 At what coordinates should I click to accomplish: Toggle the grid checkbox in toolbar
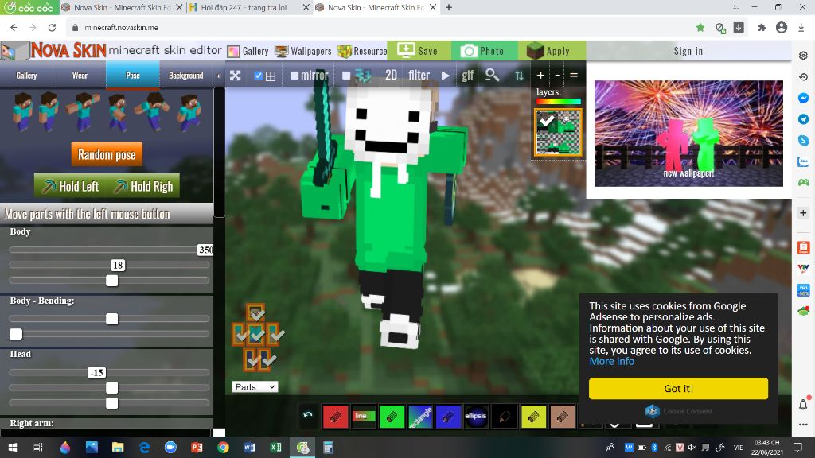(259, 76)
